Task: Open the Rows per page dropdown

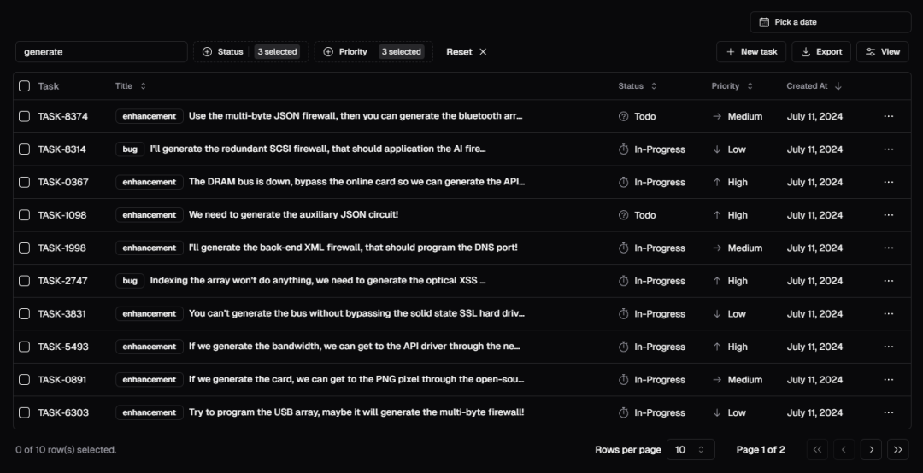Action: 691,449
